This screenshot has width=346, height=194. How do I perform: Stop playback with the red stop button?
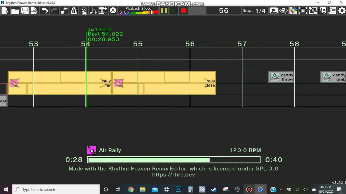[184, 11]
